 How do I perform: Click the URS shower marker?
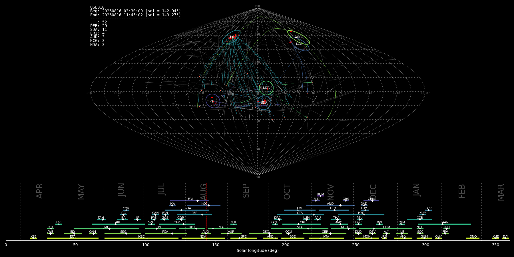(x=384, y=238)
